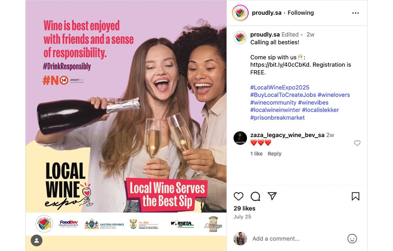Open emoji picker smiley icon
This screenshot has width=393, height=251.
(x=352, y=239)
